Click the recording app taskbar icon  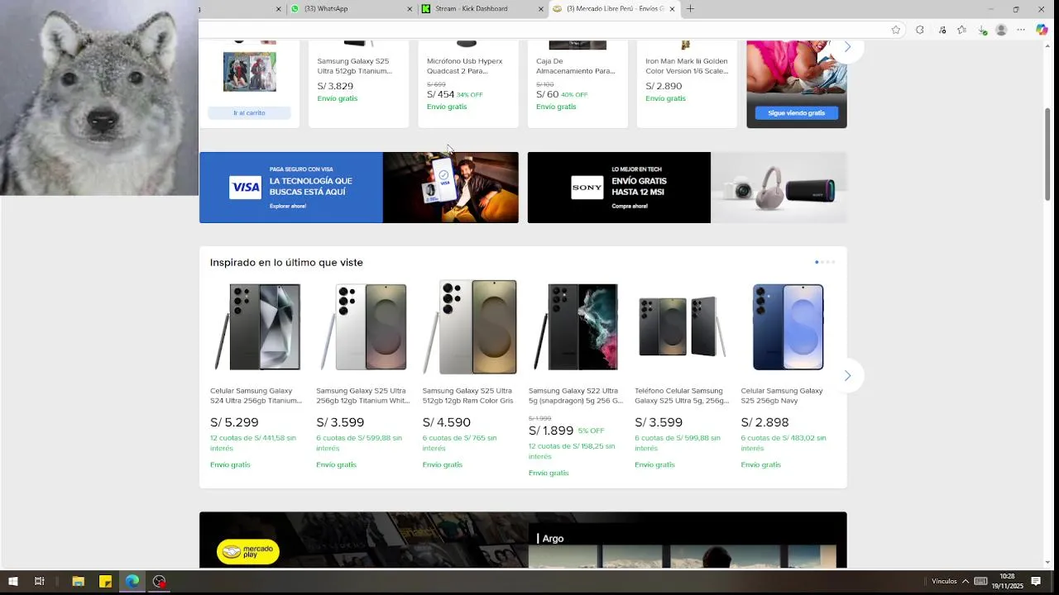click(x=160, y=581)
